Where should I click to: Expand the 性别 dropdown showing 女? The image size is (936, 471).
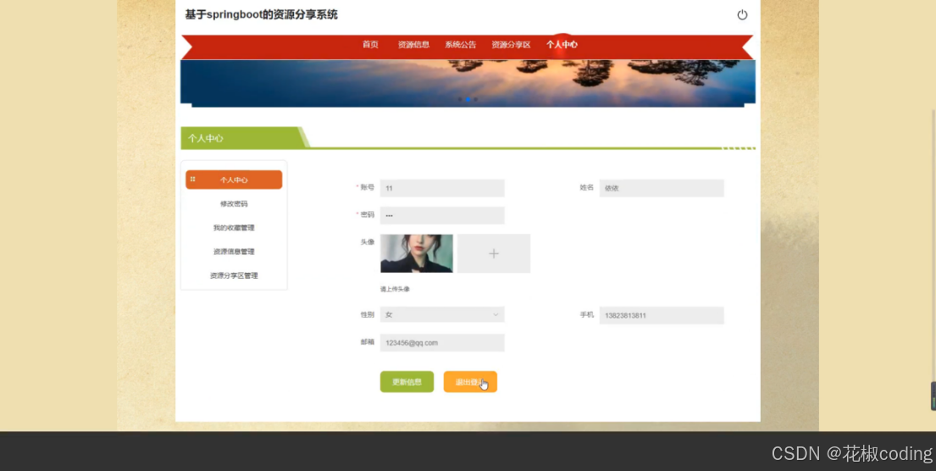tap(442, 314)
